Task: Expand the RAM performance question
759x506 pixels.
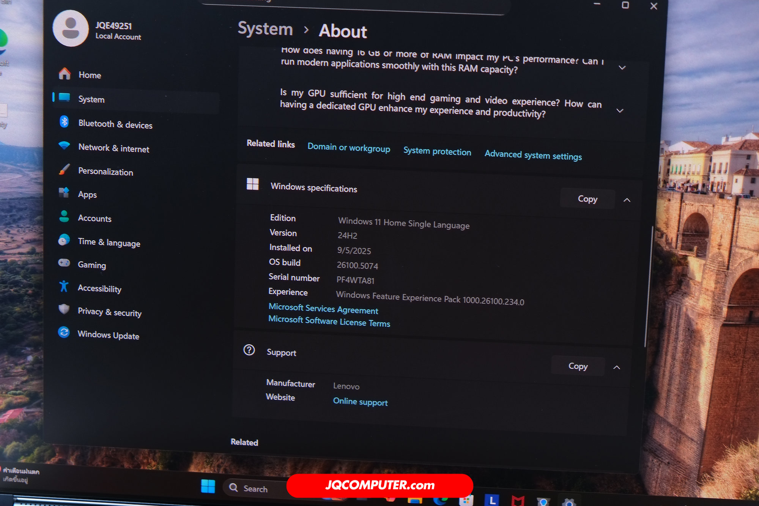Action: coord(622,68)
